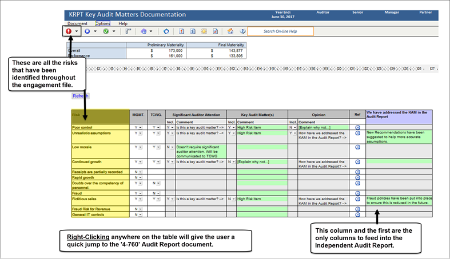This screenshot has height=259, width=450.
Task: Open TCWG. dropdown for Unrealistic assumptions
Action: coord(158,133)
